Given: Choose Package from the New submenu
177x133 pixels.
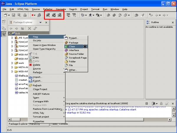Looking at the screenshot, I should 76,43.
